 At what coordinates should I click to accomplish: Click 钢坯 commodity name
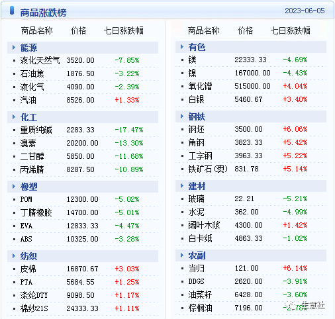[x=196, y=129]
